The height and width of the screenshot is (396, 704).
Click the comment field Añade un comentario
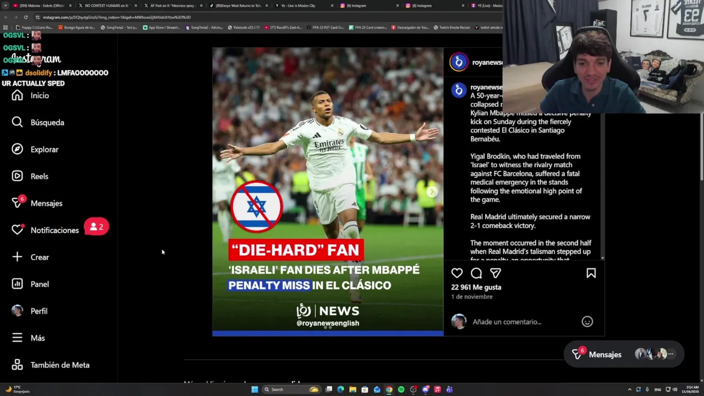[507, 322]
